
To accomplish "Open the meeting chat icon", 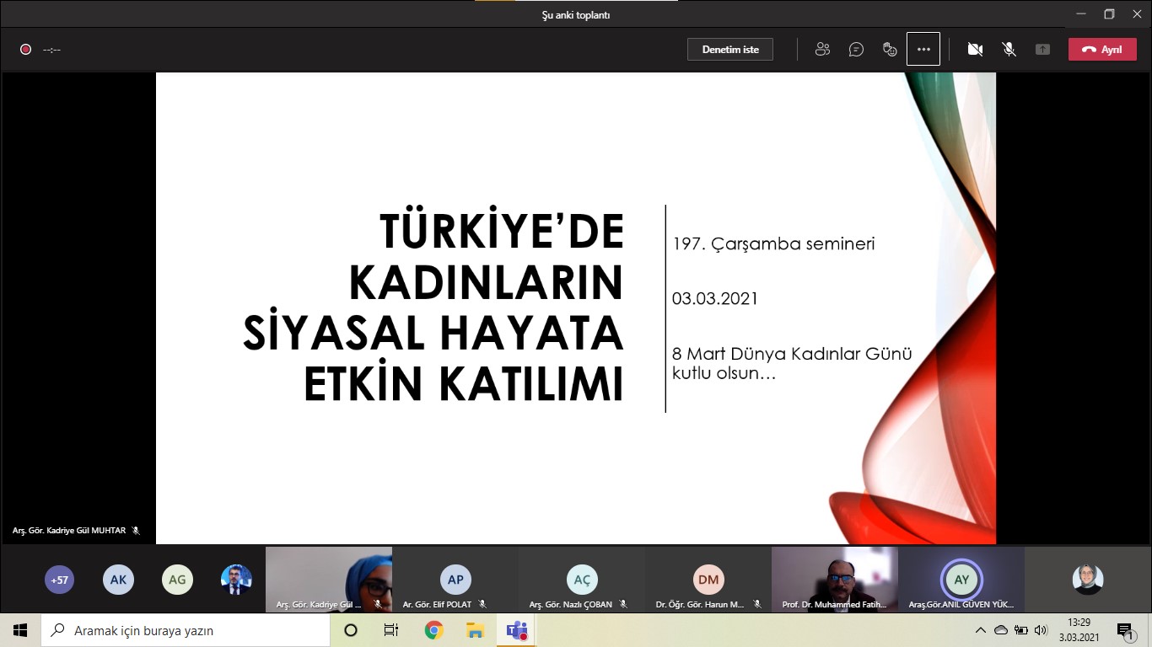I will [856, 50].
